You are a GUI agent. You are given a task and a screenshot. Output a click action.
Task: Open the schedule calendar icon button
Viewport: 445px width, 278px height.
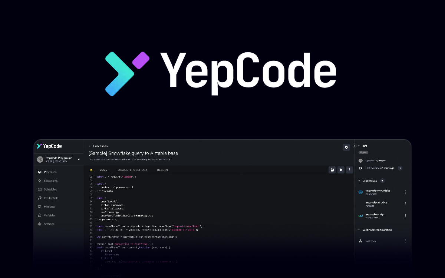pyautogui.click(x=332, y=170)
